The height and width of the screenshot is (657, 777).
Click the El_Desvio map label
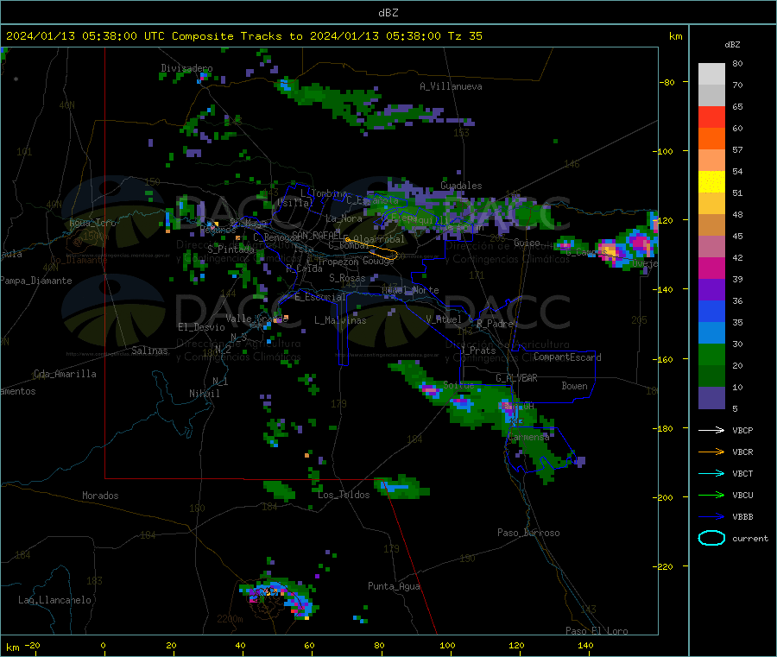tap(201, 327)
